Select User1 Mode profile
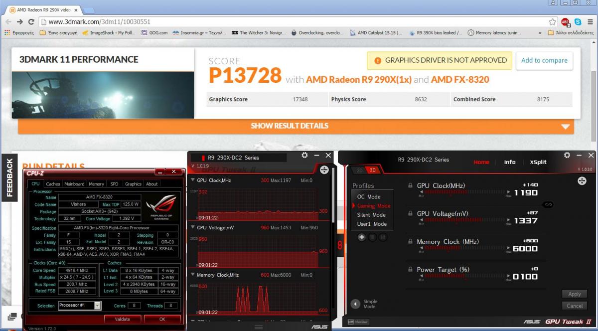The width and height of the screenshot is (598, 331). click(372, 224)
